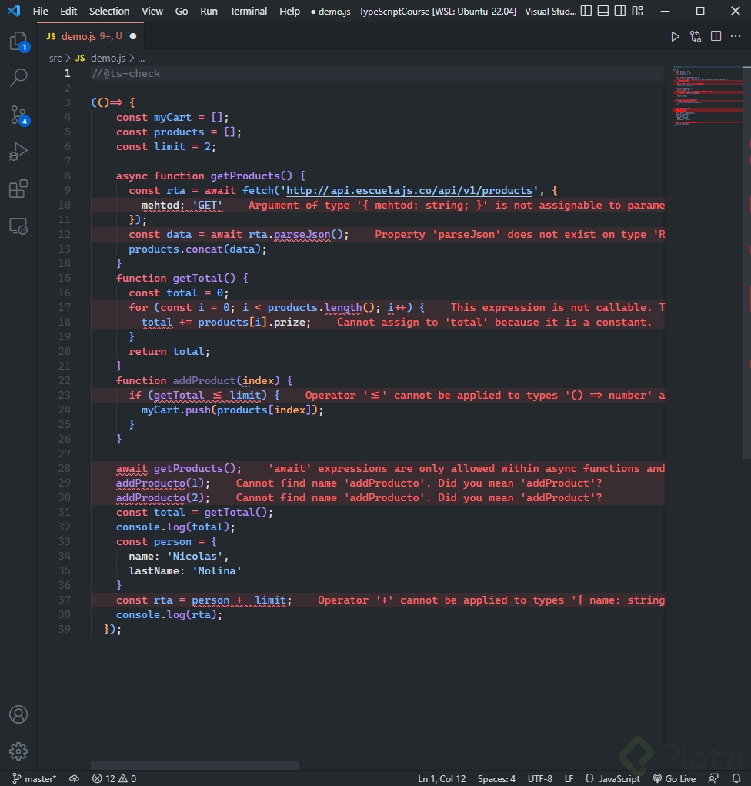Screen dimensions: 751x786
Task: Open the Run menu
Action: pos(209,11)
